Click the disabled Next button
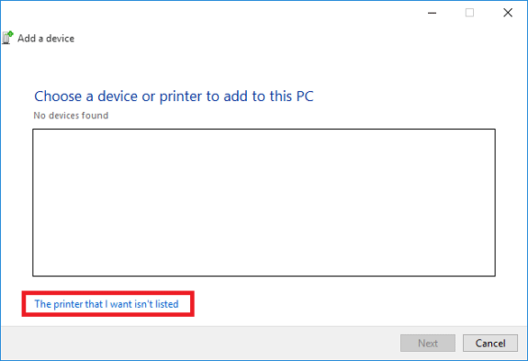Image resolution: width=528 pixels, height=361 pixels. click(x=428, y=343)
